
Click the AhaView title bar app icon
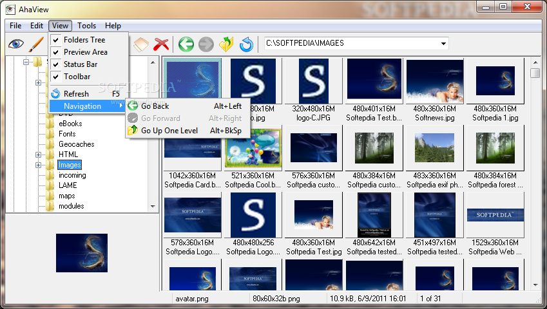[x=10, y=9]
